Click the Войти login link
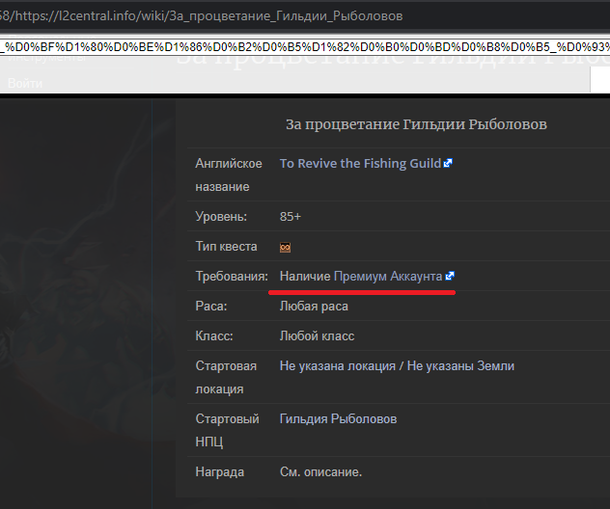Viewport: 610px width, 509px height. click(x=25, y=84)
